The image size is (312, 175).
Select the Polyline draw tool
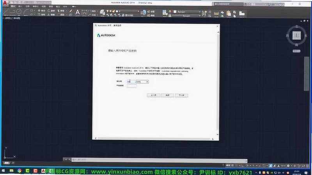(12, 12)
